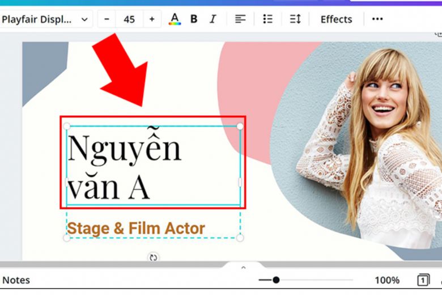Screen dimensions: 442x295
Task: Open the Effects panel
Action: (x=336, y=19)
